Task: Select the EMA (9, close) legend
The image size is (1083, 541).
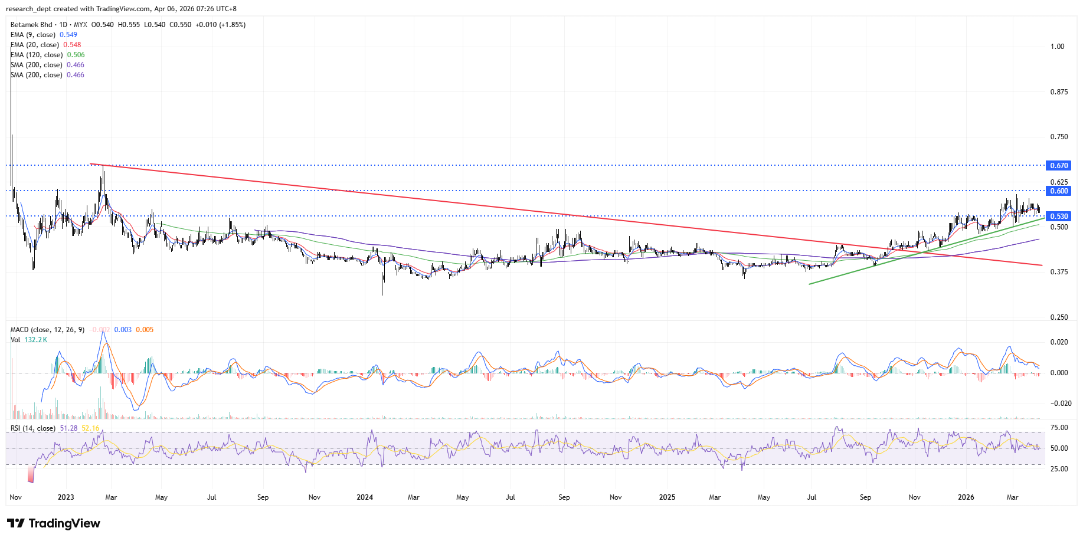Action: [x=33, y=35]
